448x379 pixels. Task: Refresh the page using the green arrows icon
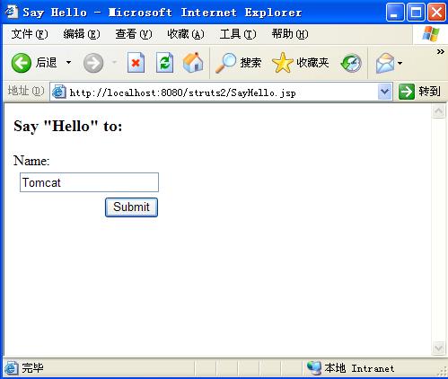click(164, 63)
